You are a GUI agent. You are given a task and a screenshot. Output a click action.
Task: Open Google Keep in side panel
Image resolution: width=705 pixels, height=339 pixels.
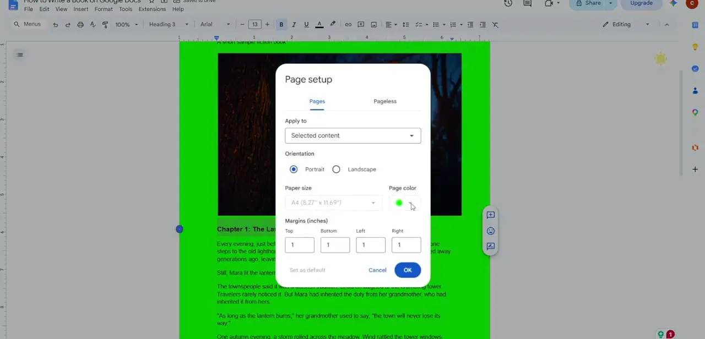695,47
